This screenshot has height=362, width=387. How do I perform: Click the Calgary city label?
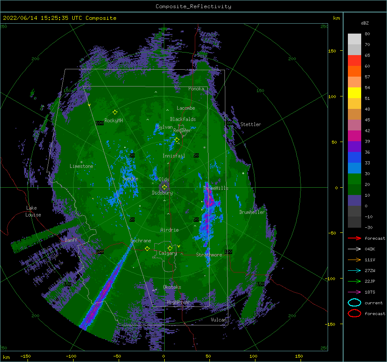(x=168, y=253)
